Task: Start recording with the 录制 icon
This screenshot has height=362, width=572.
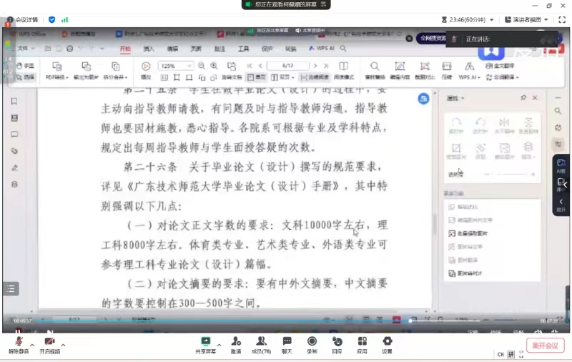Action: click(x=312, y=343)
